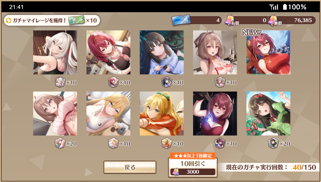Select the green-dress girl card thumbnail
Screen dimensions: 321x182
point(268,113)
